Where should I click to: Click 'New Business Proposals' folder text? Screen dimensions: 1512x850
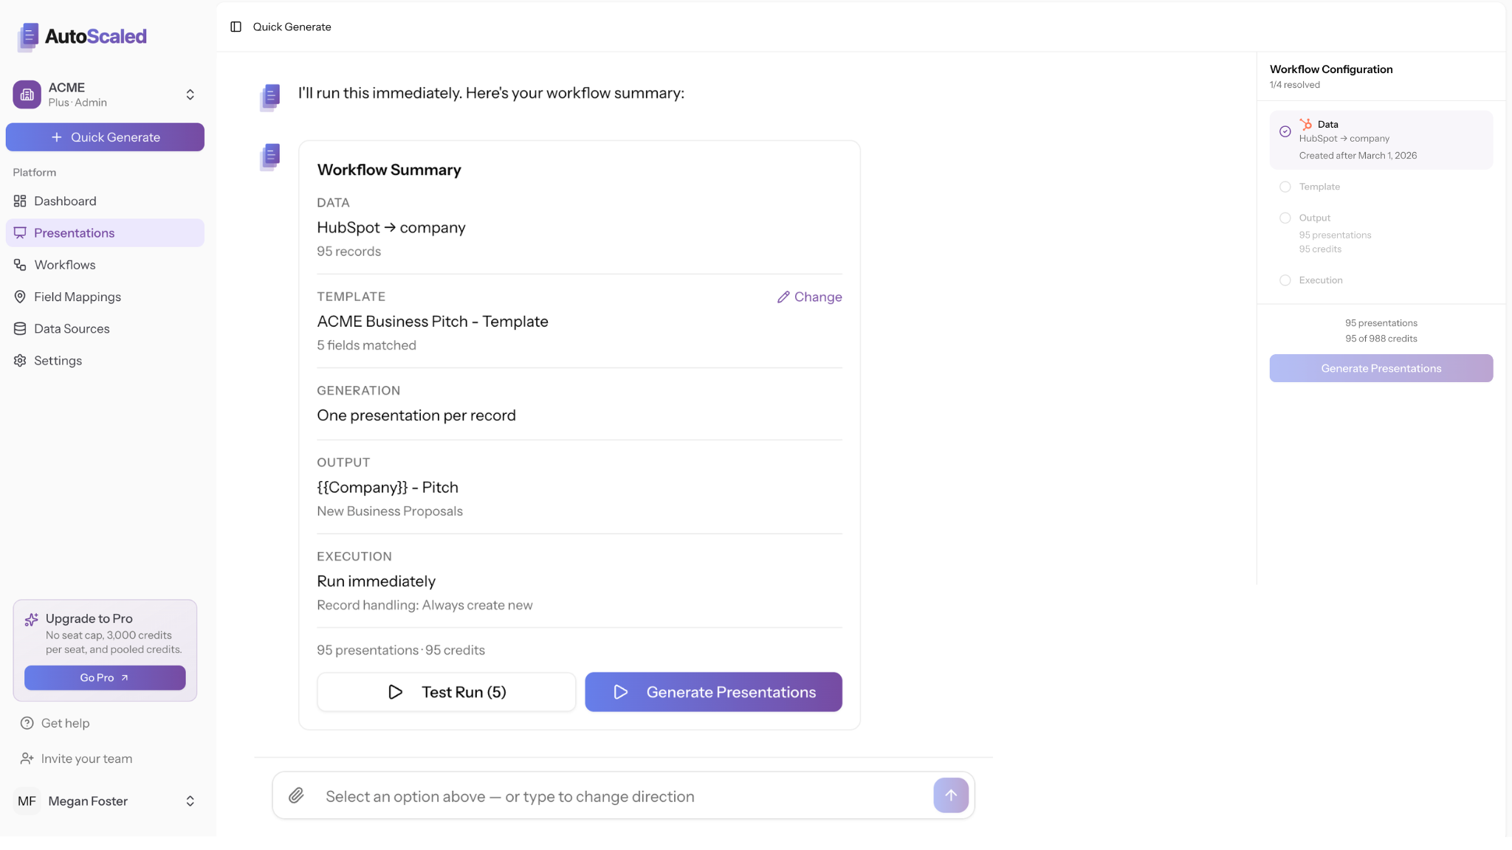point(390,511)
